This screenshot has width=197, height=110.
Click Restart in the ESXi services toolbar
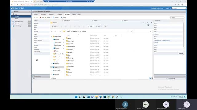48,18
